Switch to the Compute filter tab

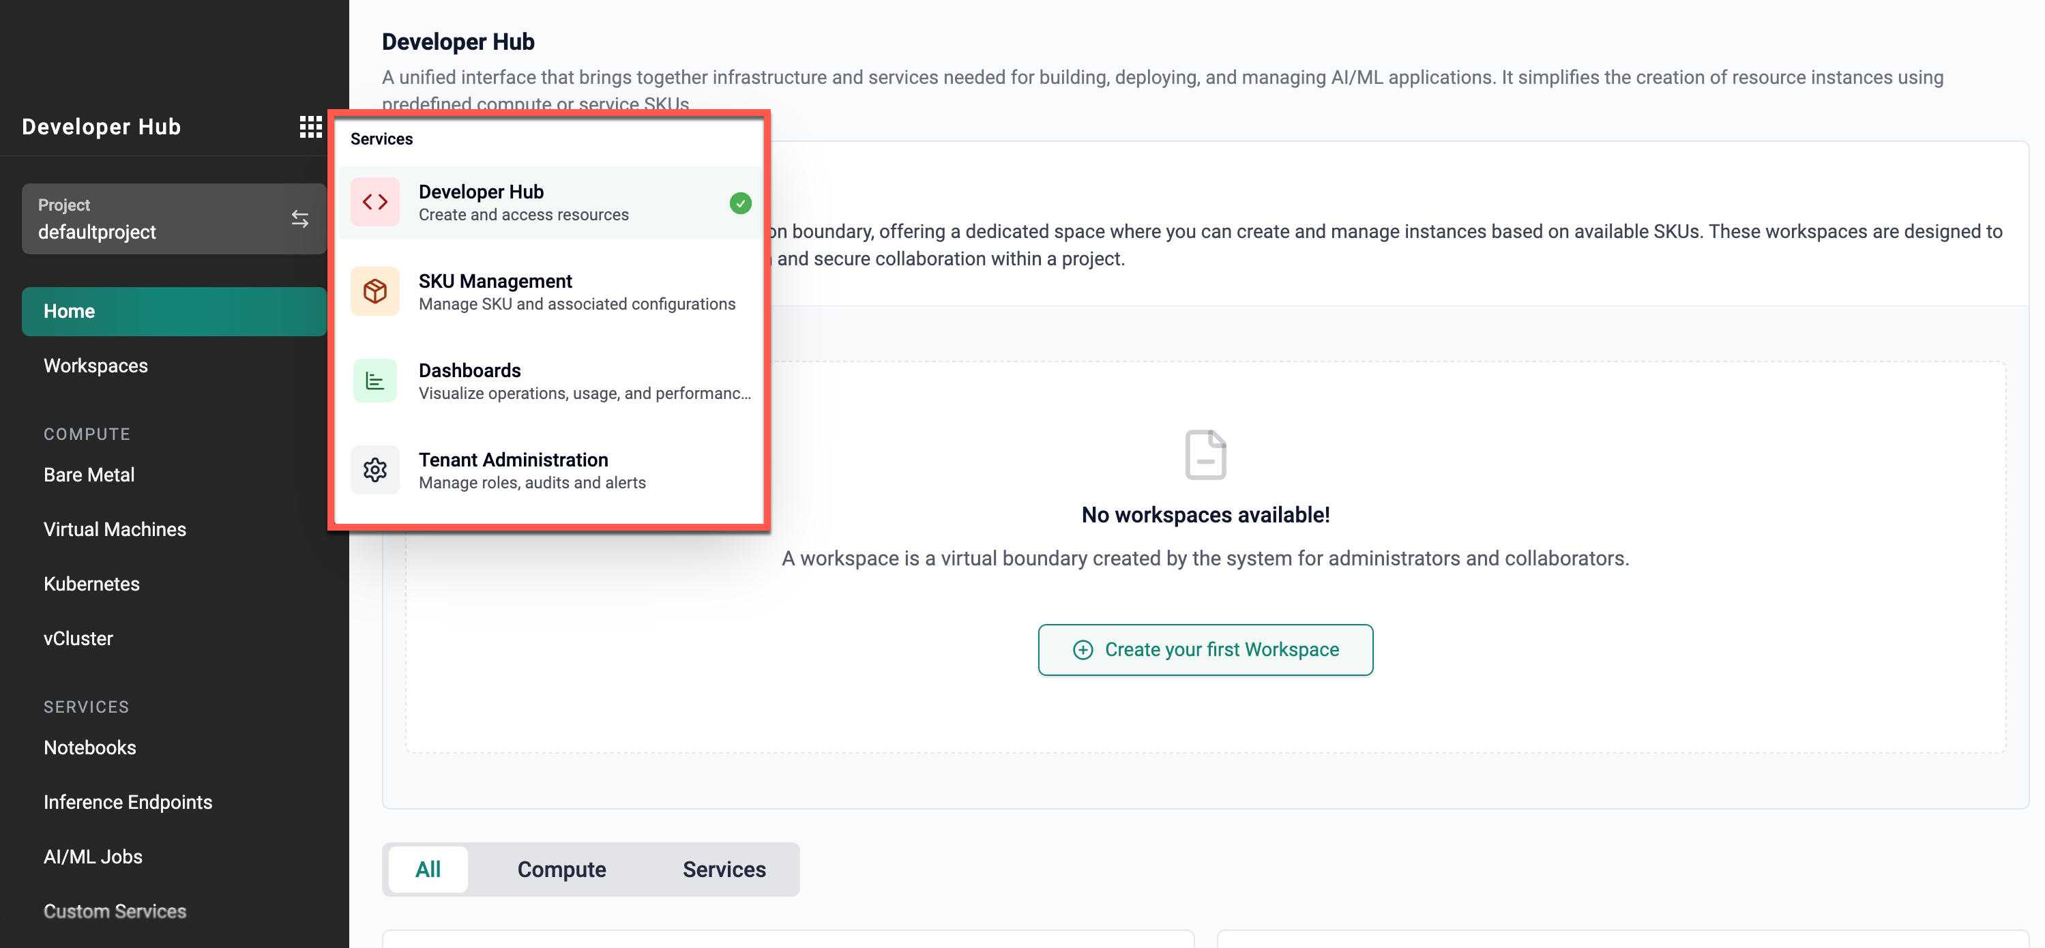coord(561,870)
